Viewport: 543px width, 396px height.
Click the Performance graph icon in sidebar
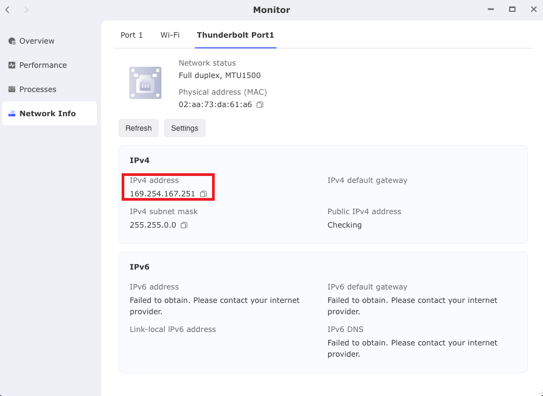click(x=12, y=65)
